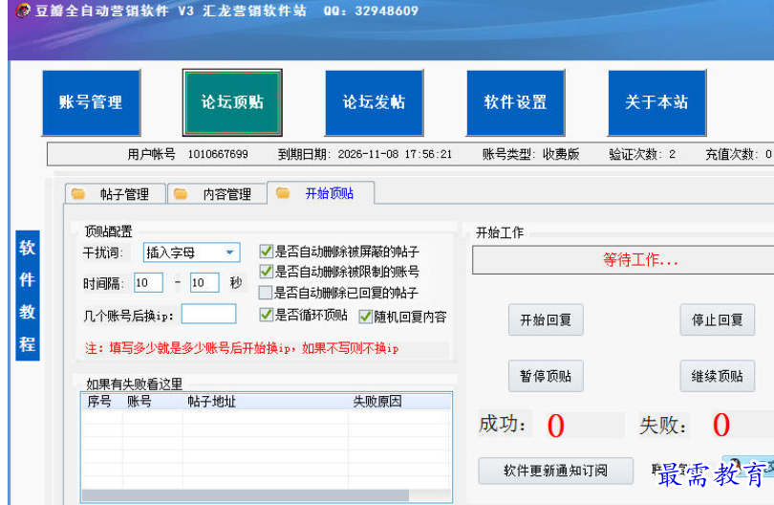The image size is (774, 505).
Task: Toggle 是否循环顶贴 checkbox
Action: click(267, 315)
